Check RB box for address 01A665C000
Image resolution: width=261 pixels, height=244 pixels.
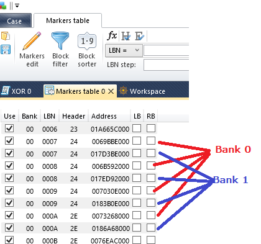151,128
